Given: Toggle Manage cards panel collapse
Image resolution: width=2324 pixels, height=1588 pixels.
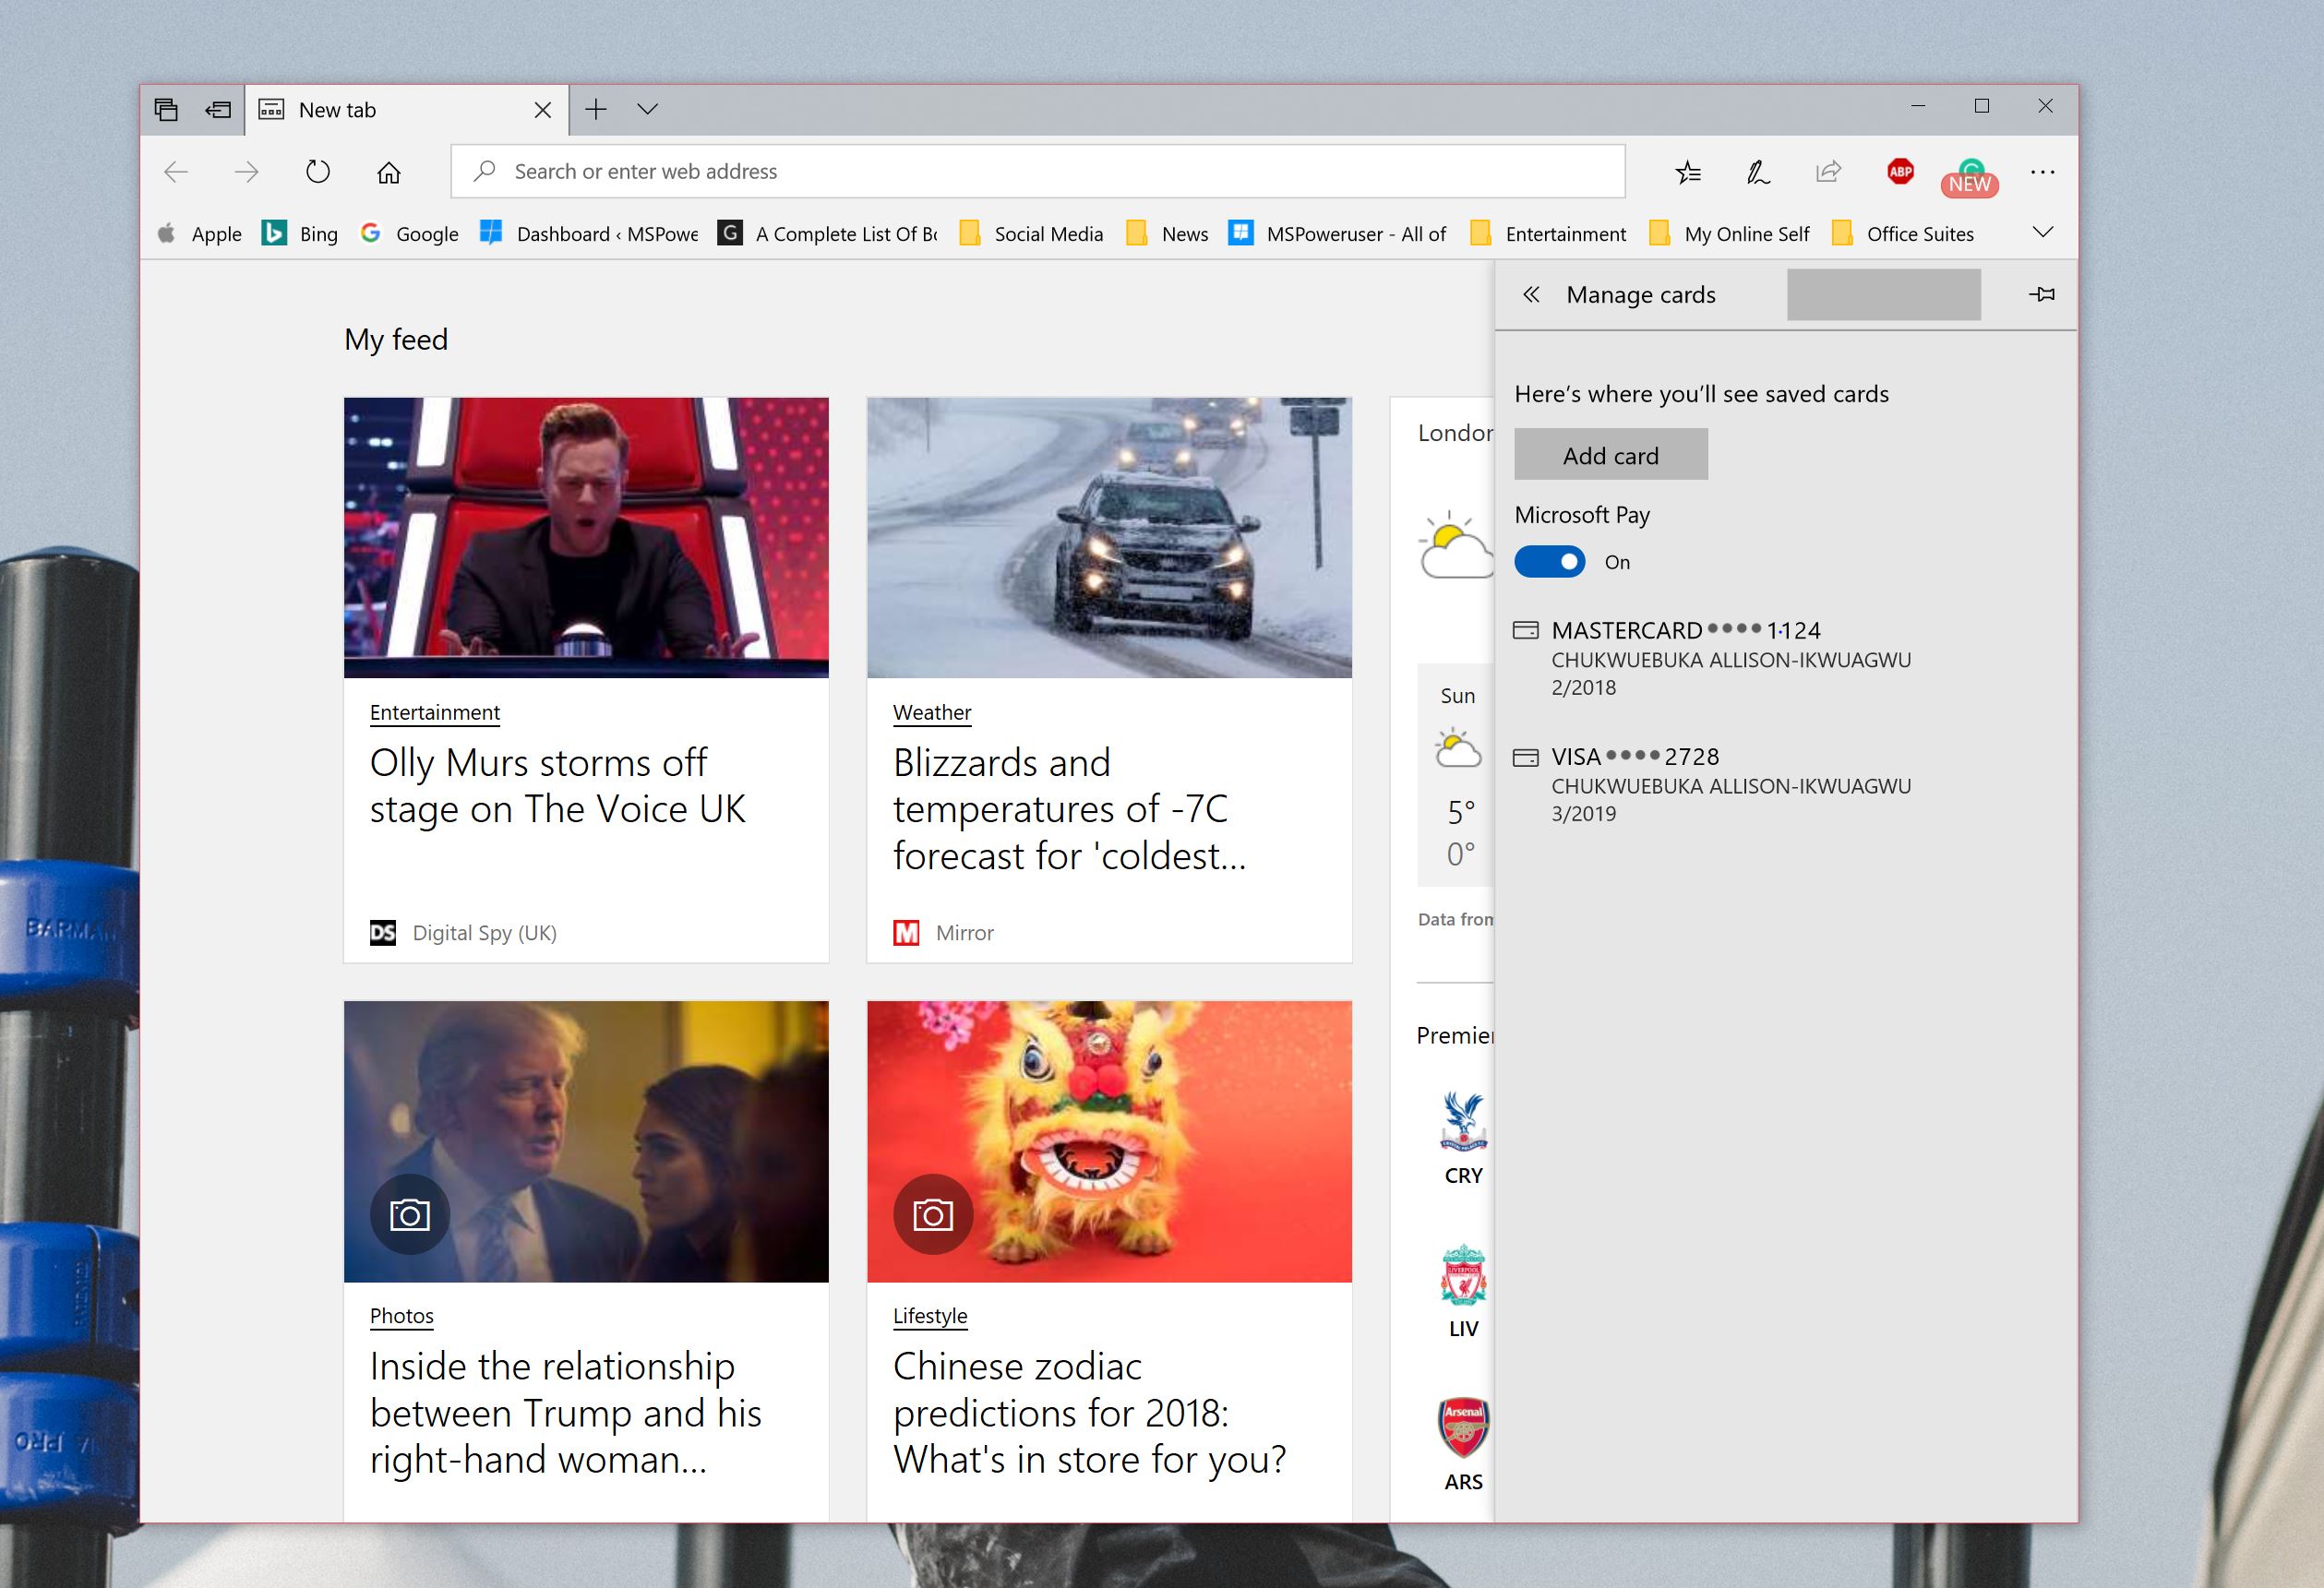Looking at the screenshot, I should [1527, 295].
